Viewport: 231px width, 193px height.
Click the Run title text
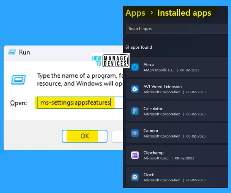(25, 52)
